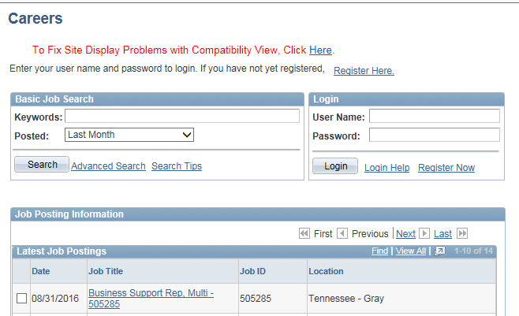This screenshot has width=519, height=316.
Task: Sort postings by Job Title column header
Action: point(106,271)
